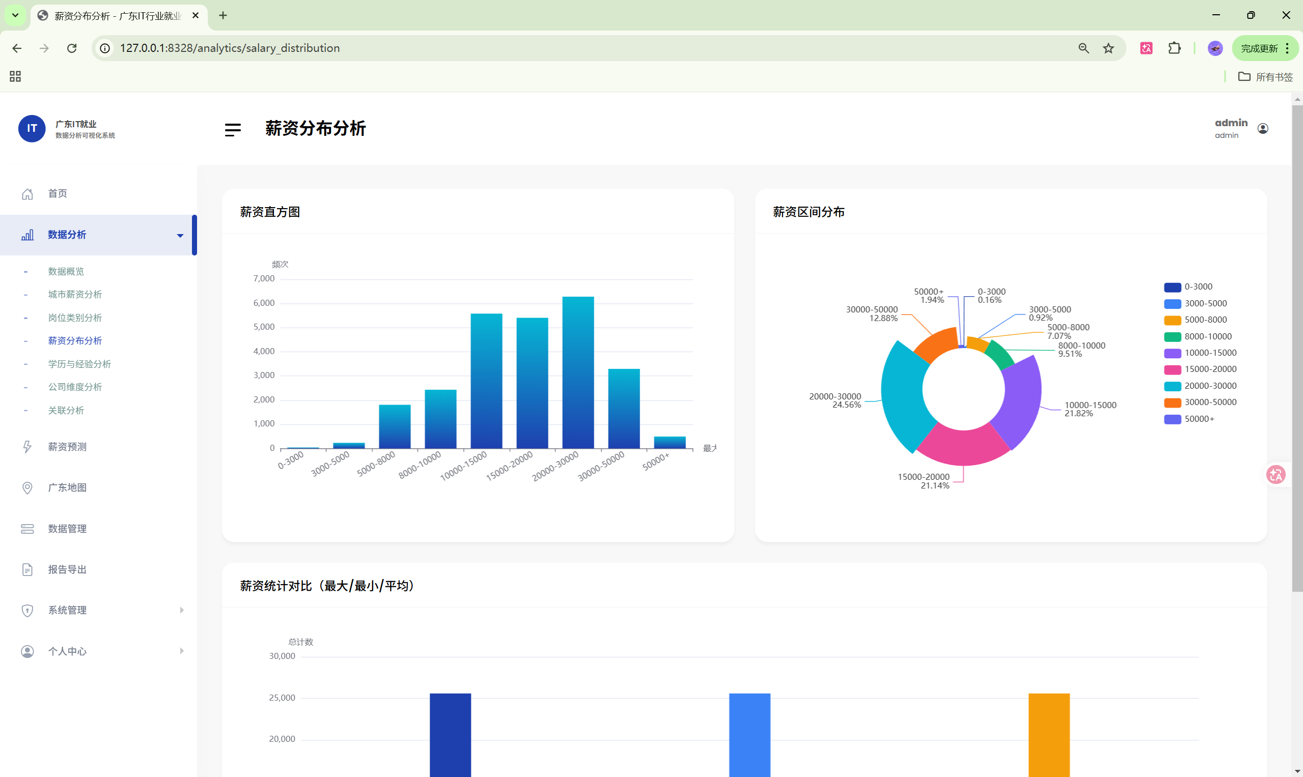1303x777 pixels.
Task: Click the database icon for 数据管理
Action: pos(27,529)
